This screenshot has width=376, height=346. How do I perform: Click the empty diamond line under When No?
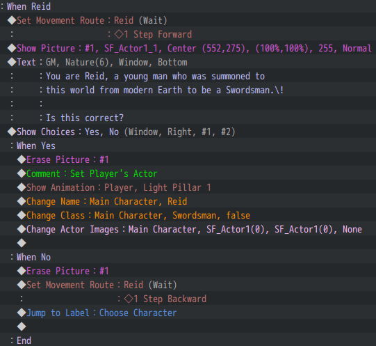click(188, 327)
